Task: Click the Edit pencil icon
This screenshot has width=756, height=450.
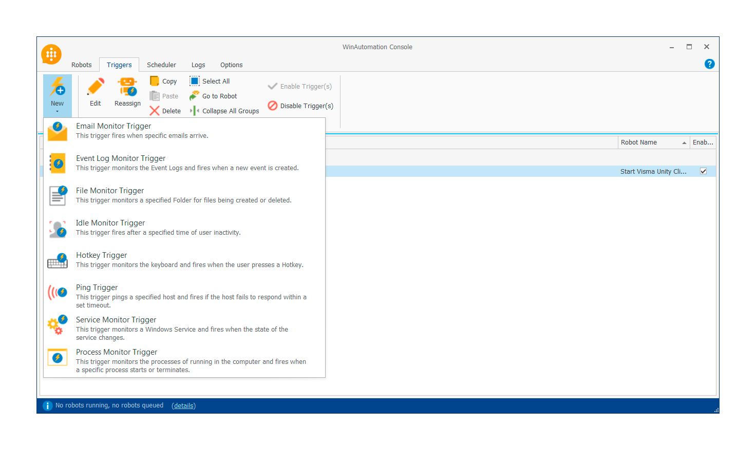Action: pyautogui.click(x=96, y=87)
